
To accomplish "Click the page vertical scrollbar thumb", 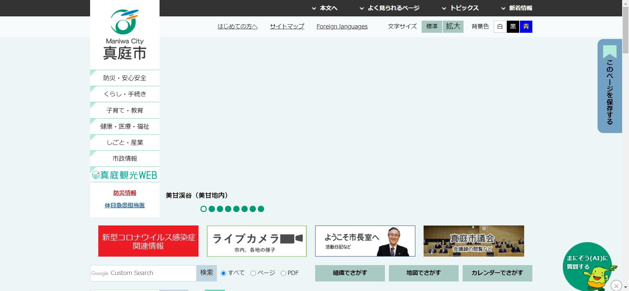I will (x=625, y=29).
